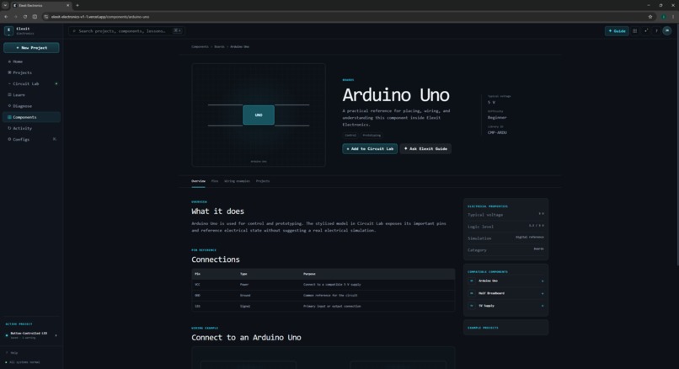The height and width of the screenshot is (369, 679).
Task: Click the Boards breadcrumb link
Action: [x=220, y=47]
